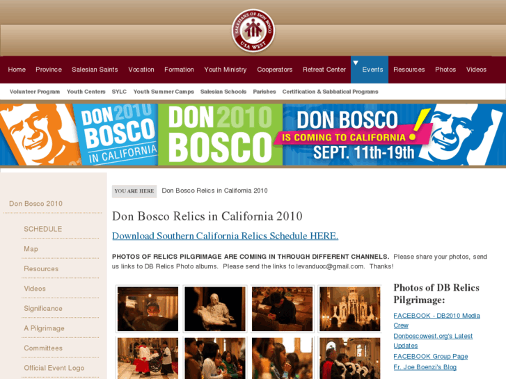
Task: Open FACEBOOK - DB2010 Media Crew link
Action: [436, 321]
